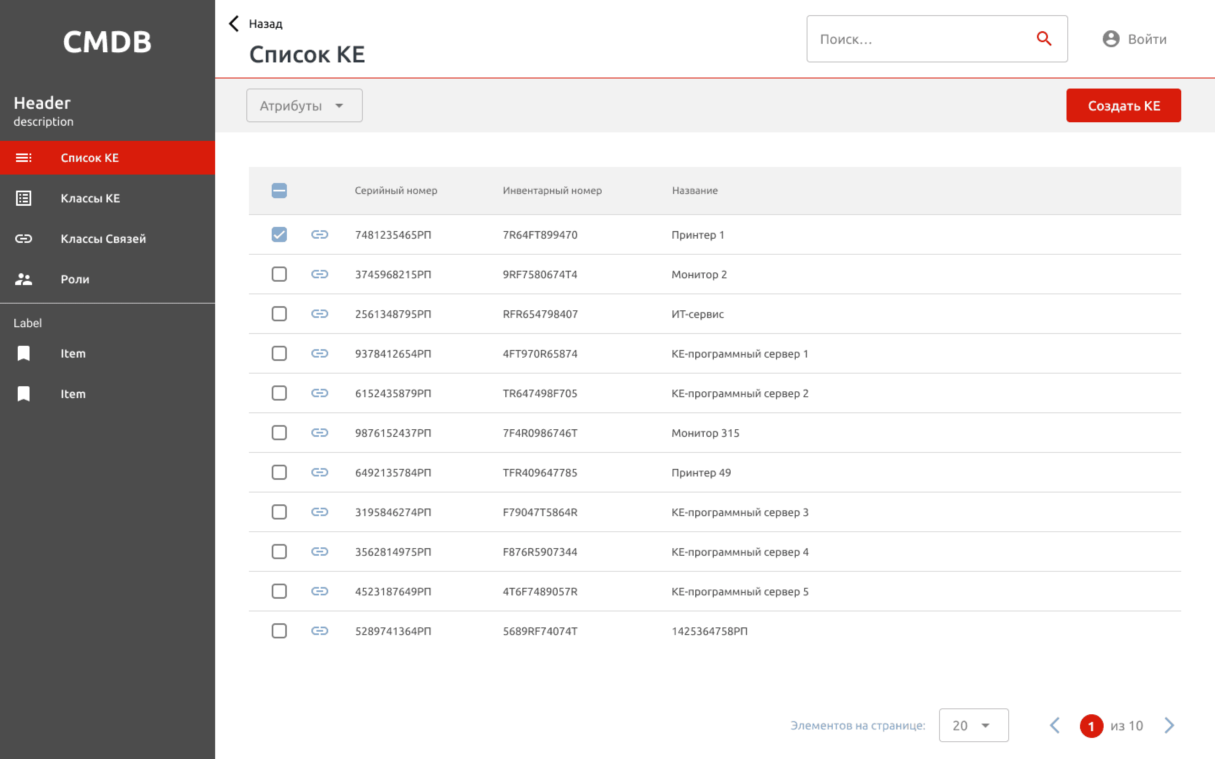The width and height of the screenshot is (1215, 759).
Task: Open the items-per-page dropdown showing 20
Action: coord(974,725)
